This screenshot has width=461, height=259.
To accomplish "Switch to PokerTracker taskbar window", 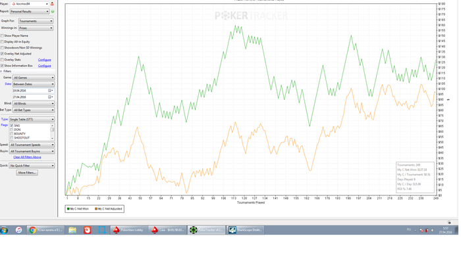I will click(206, 230).
